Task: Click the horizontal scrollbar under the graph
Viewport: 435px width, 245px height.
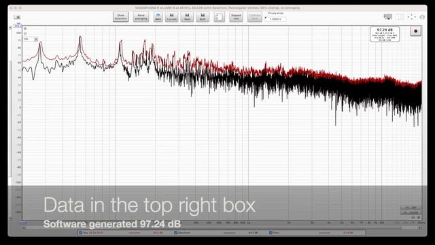Action: [x=222, y=227]
